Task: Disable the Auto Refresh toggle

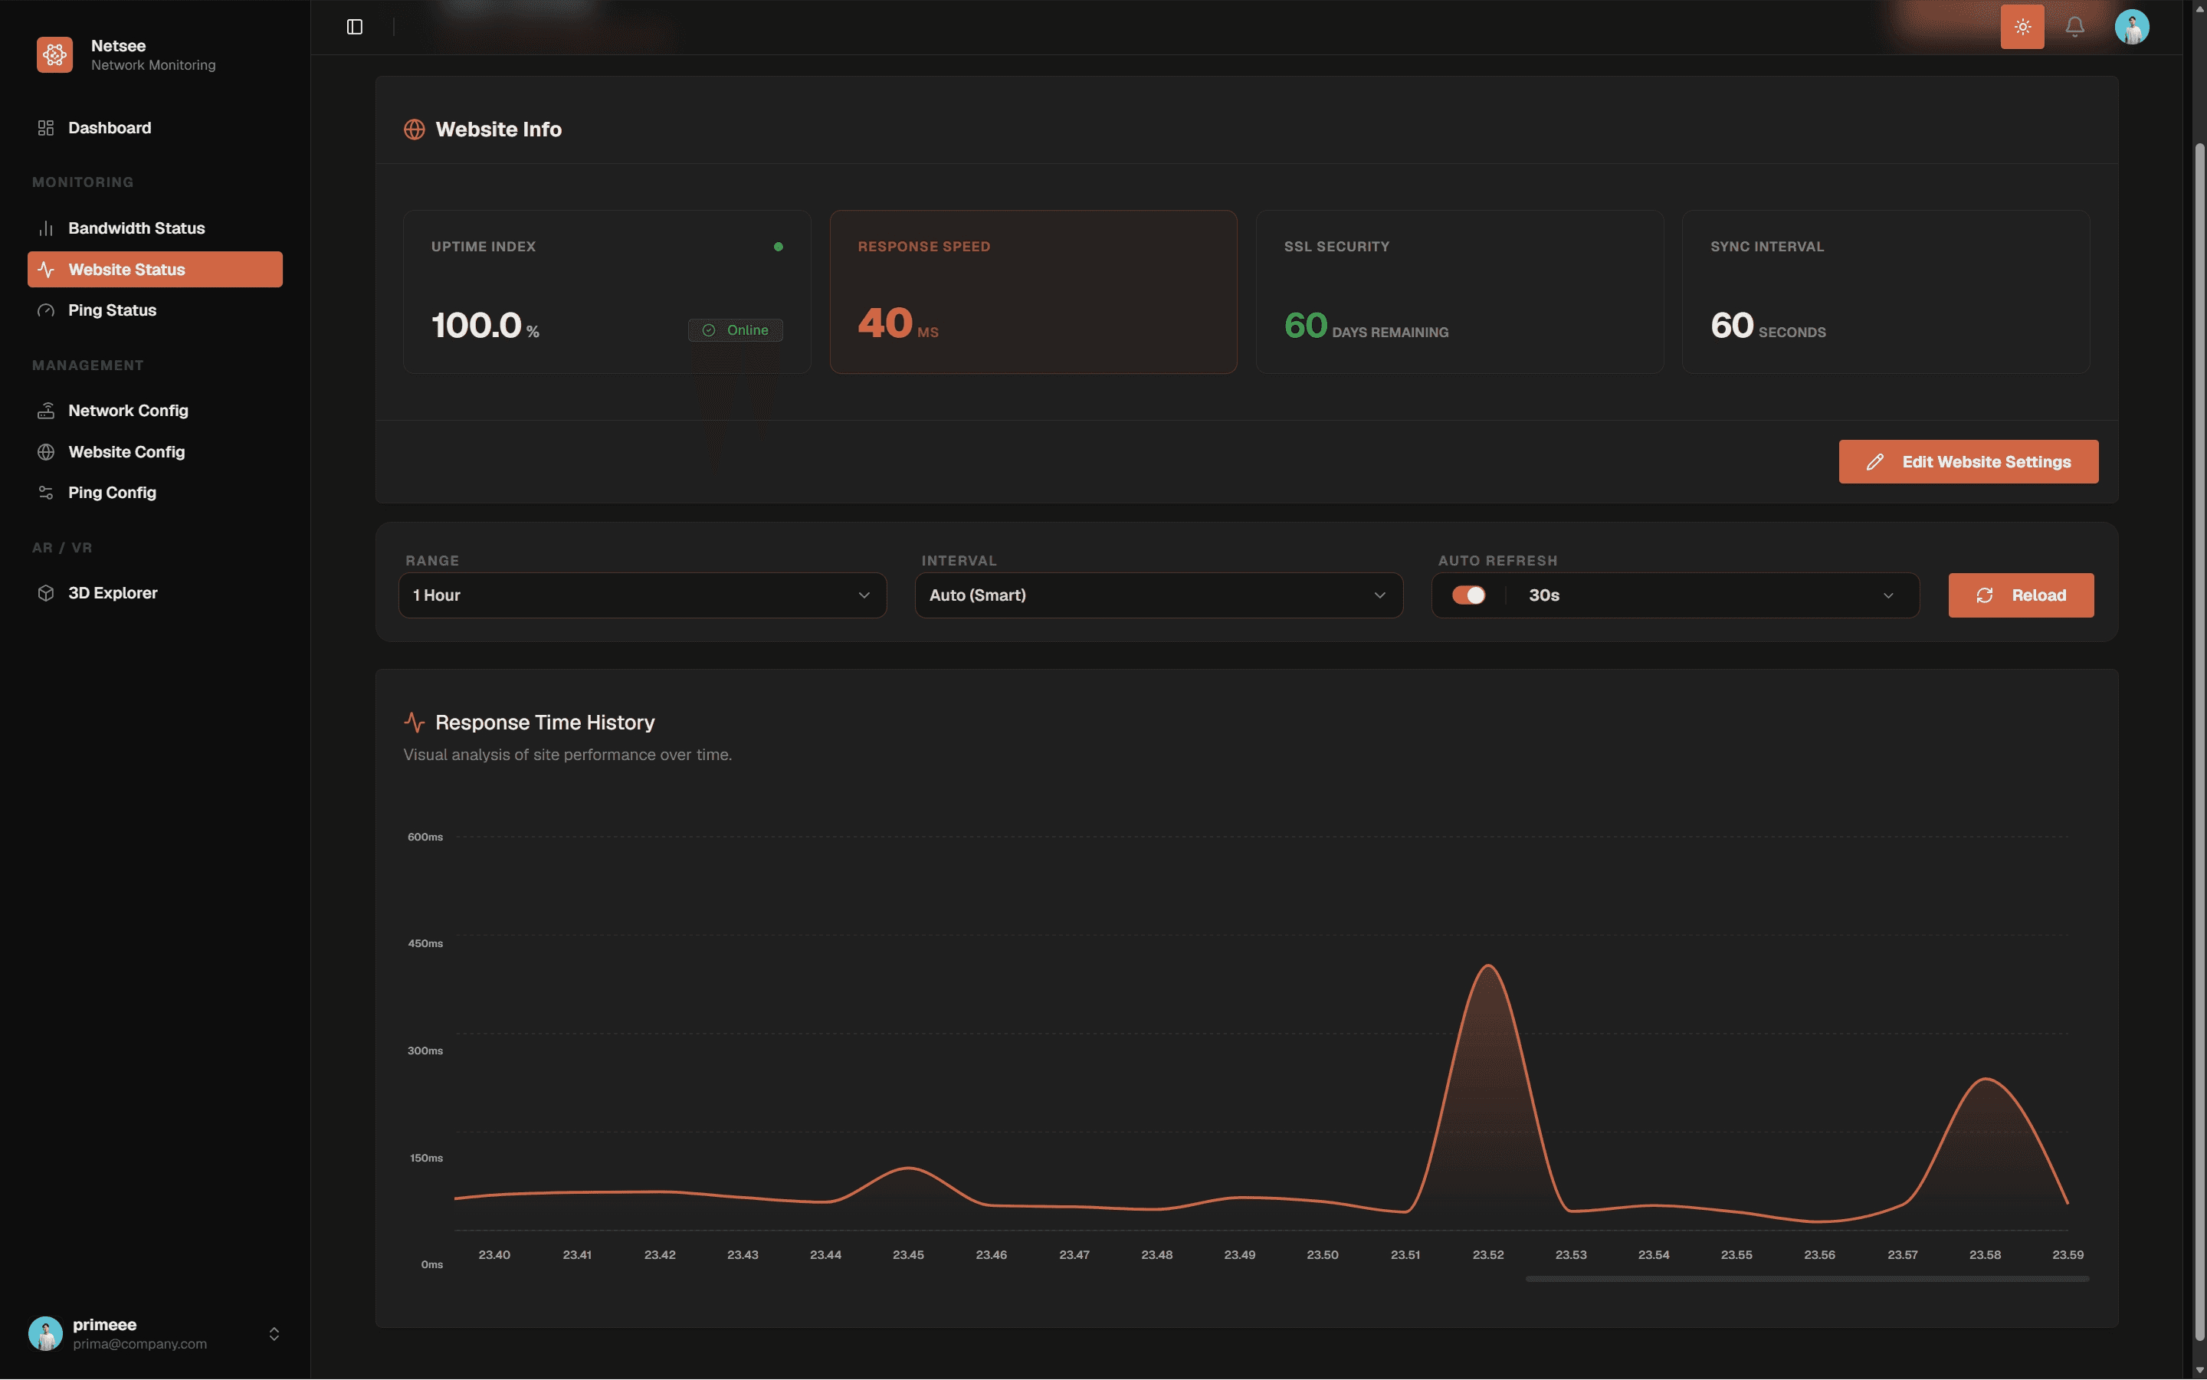Action: click(1468, 595)
